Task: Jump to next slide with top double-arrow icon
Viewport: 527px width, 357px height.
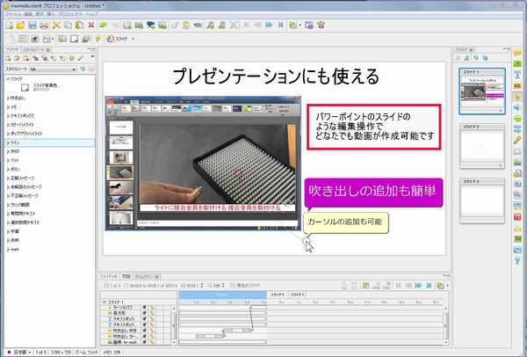Action: tap(269, 25)
